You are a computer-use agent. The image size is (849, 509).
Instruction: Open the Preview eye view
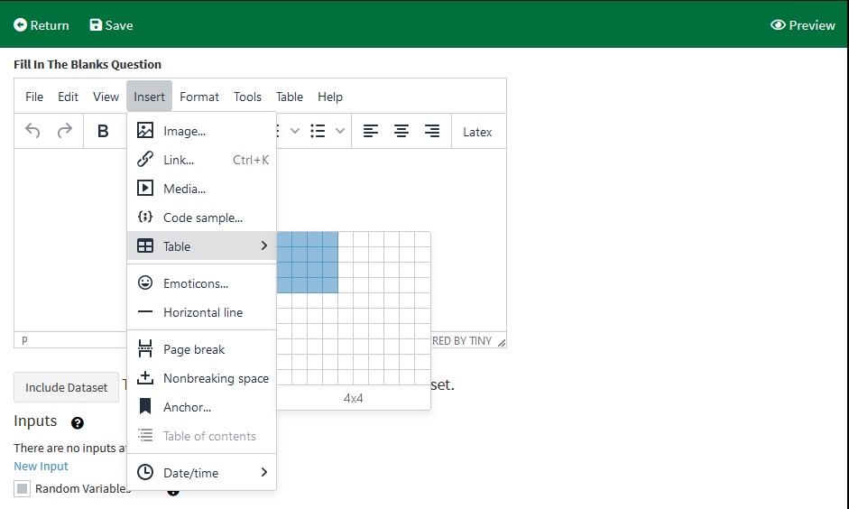click(x=802, y=25)
